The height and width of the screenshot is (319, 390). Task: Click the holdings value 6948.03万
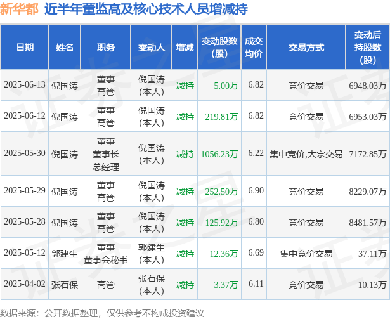tap(367, 86)
